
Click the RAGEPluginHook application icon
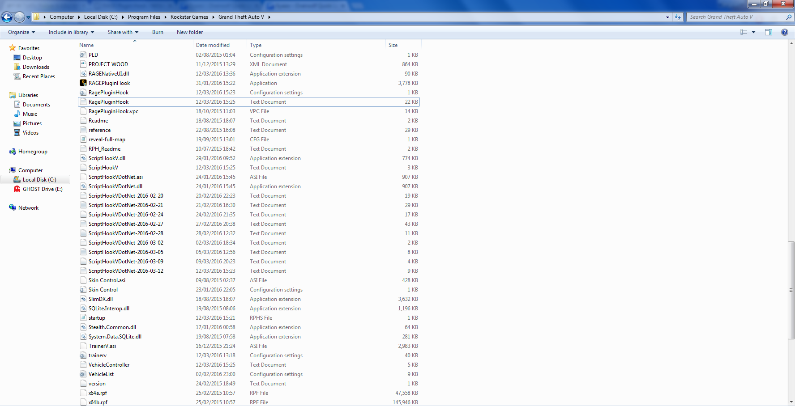[83, 83]
